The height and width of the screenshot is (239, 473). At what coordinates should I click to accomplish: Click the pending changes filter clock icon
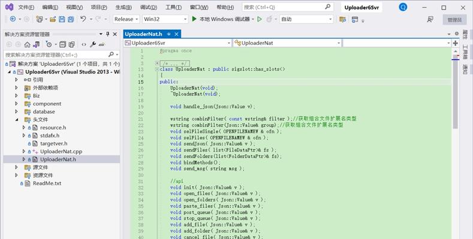(x=49, y=44)
